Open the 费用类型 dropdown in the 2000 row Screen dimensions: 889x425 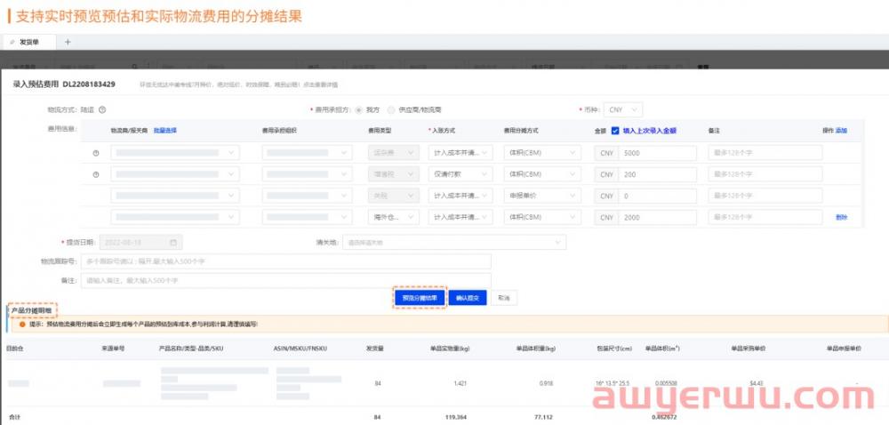394,217
